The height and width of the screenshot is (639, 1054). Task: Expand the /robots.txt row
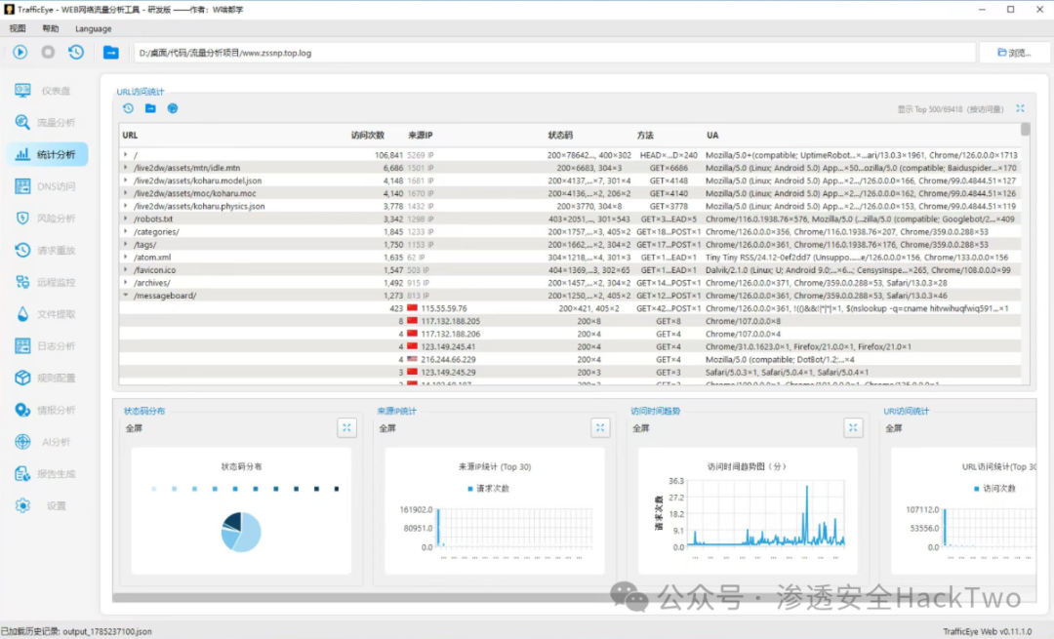pos(126,219)
